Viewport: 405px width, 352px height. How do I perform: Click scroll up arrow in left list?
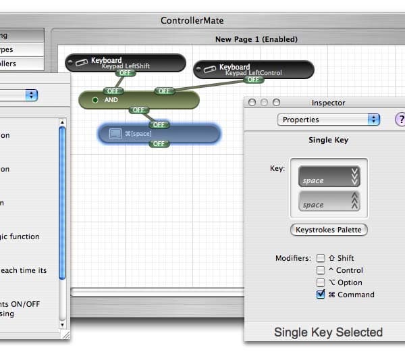[62, 122]
